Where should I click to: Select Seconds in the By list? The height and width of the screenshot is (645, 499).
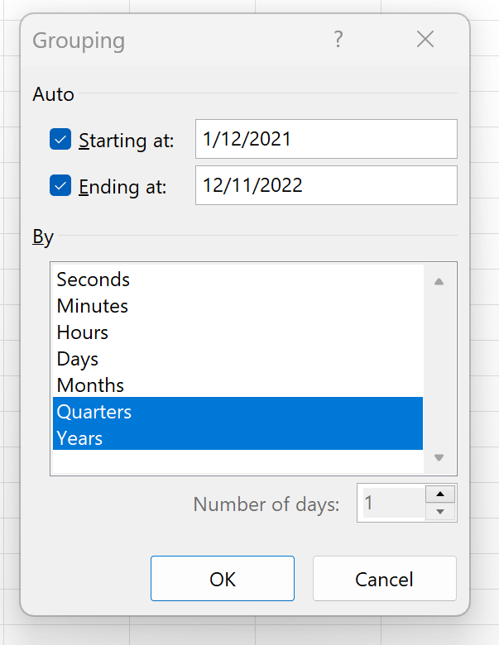pos(238,279)
